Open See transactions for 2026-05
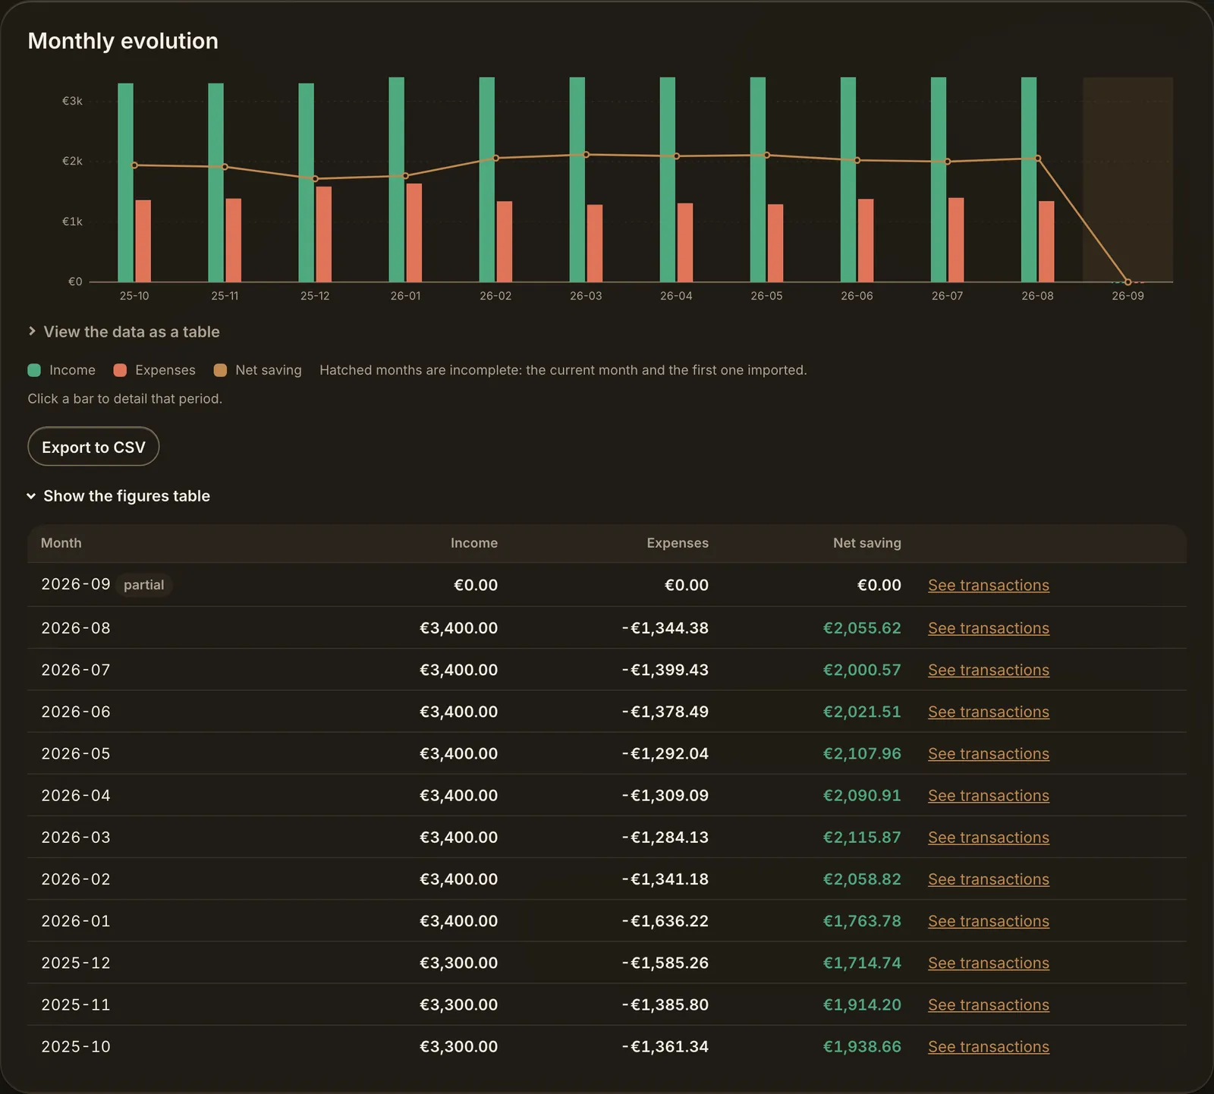Image resolution: width=1214 pixels, height=1094 pixels. coord(989,753)
